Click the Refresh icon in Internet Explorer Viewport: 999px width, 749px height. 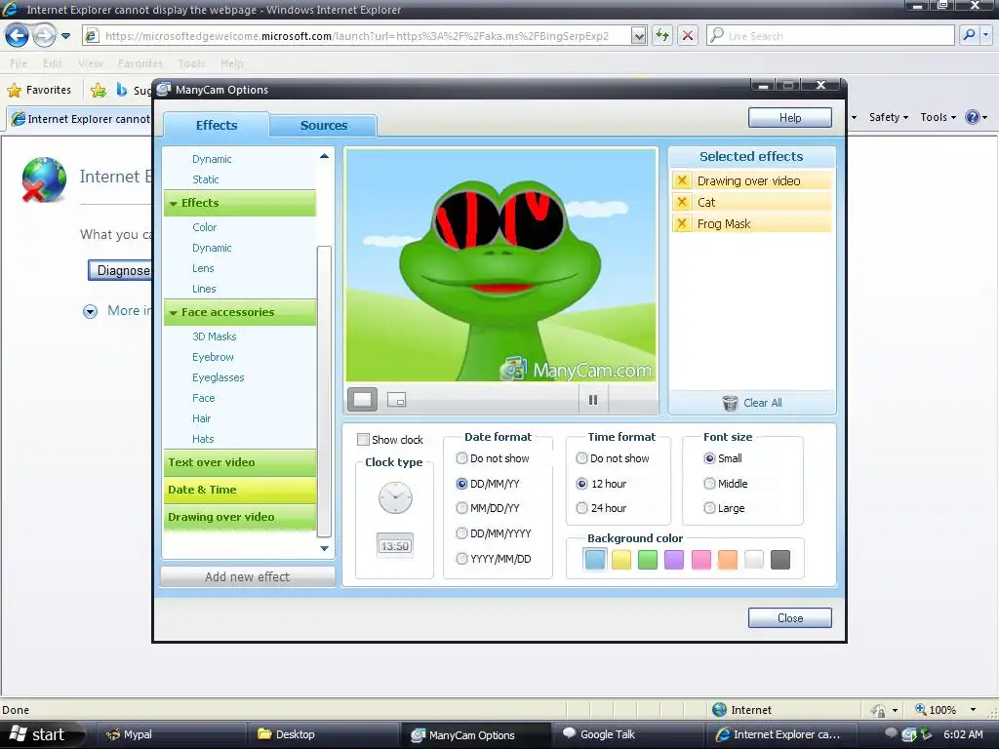click(x=662, y=36)
